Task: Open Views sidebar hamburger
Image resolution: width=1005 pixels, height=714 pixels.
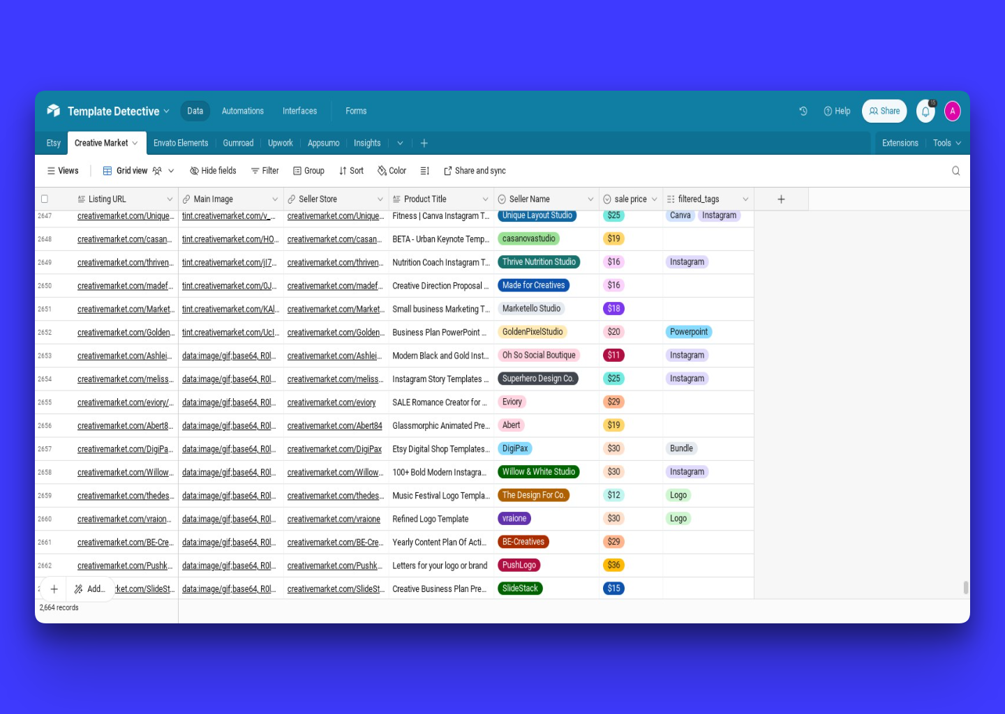Action: point(62,171)
